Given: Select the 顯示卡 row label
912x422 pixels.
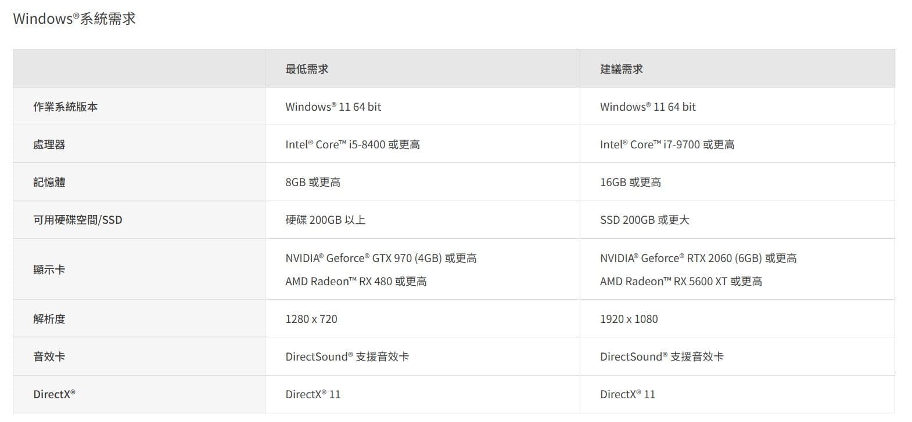Looking at the screenshot, I should tap(49, 270).
